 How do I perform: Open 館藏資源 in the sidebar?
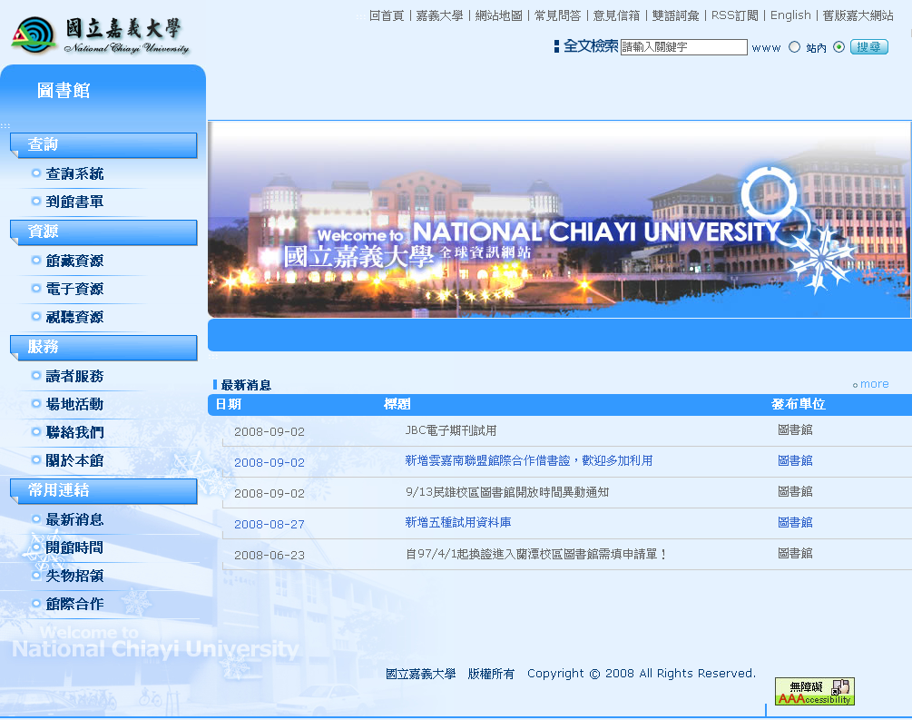(x=74, y=261)
